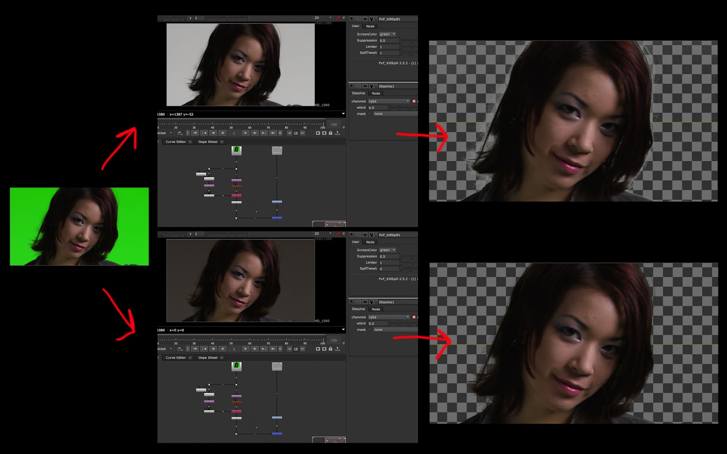Viewport: 727px width, 454px height.
Task: Jump to first frame in the lower viewer
Action: click(x=195, y=349)
